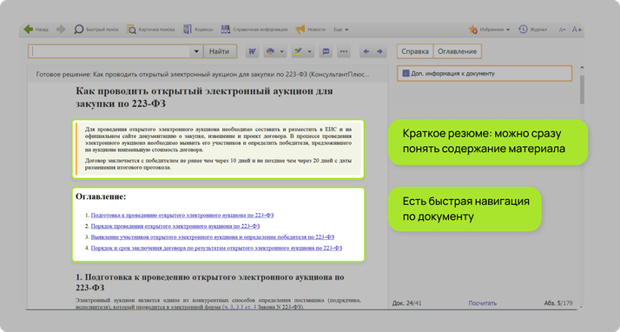Click section heading 1. Подготовка к проведению
This screenshot has width=620, height=332.
(x=210, y=282)
